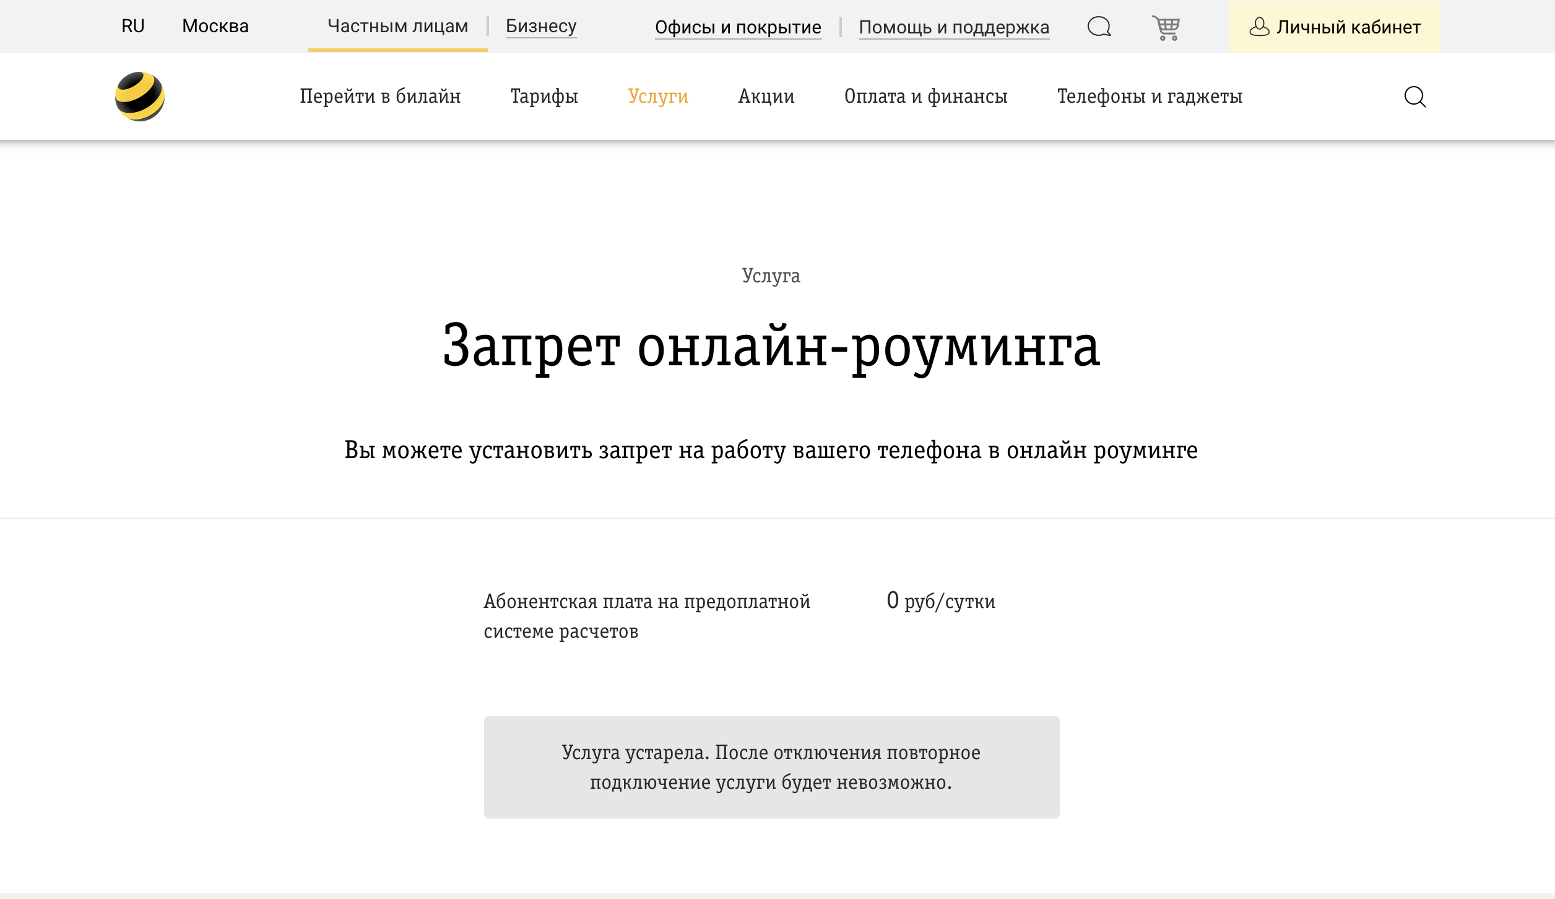
Task: Open the Помощь и поддержка link
Action: point(954,27)
